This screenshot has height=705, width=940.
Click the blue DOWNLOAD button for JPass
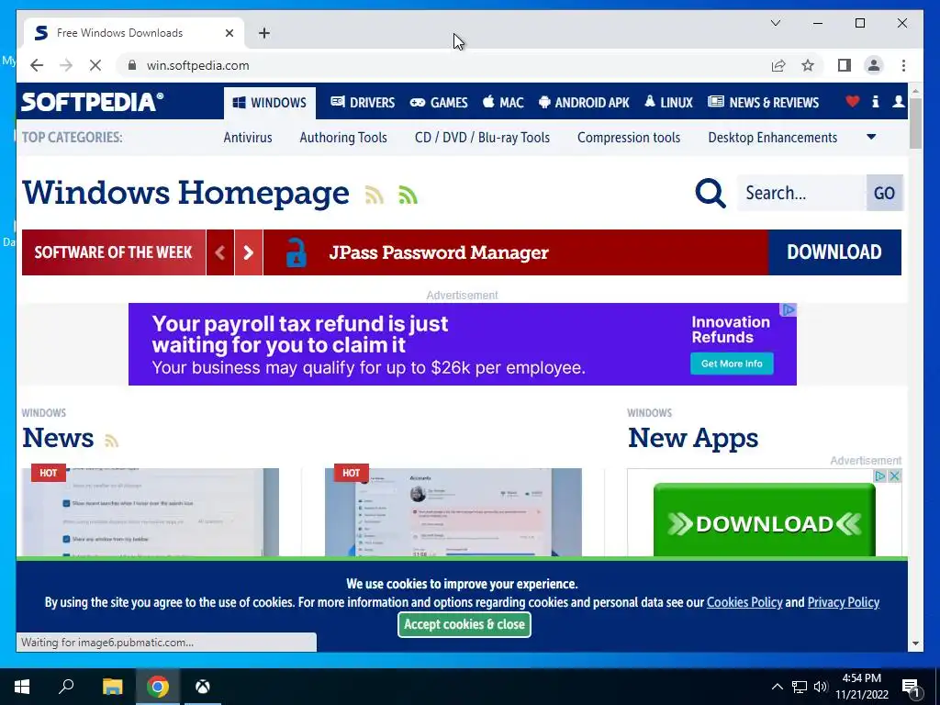point(834,252)
